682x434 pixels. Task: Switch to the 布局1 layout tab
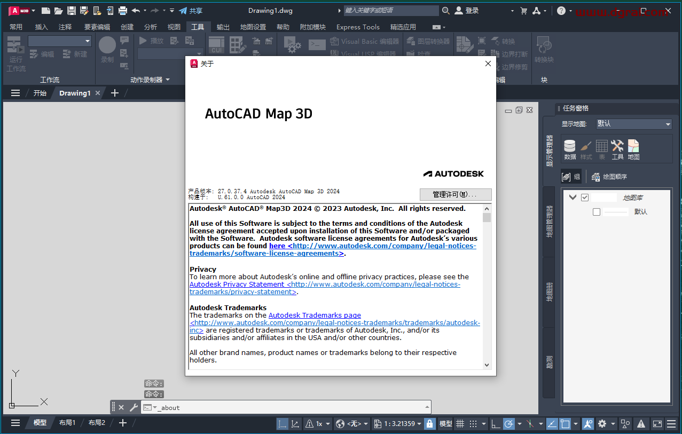[67, 423]
